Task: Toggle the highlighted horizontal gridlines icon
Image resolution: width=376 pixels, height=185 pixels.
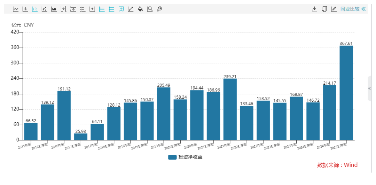Action: coord(111,9)
